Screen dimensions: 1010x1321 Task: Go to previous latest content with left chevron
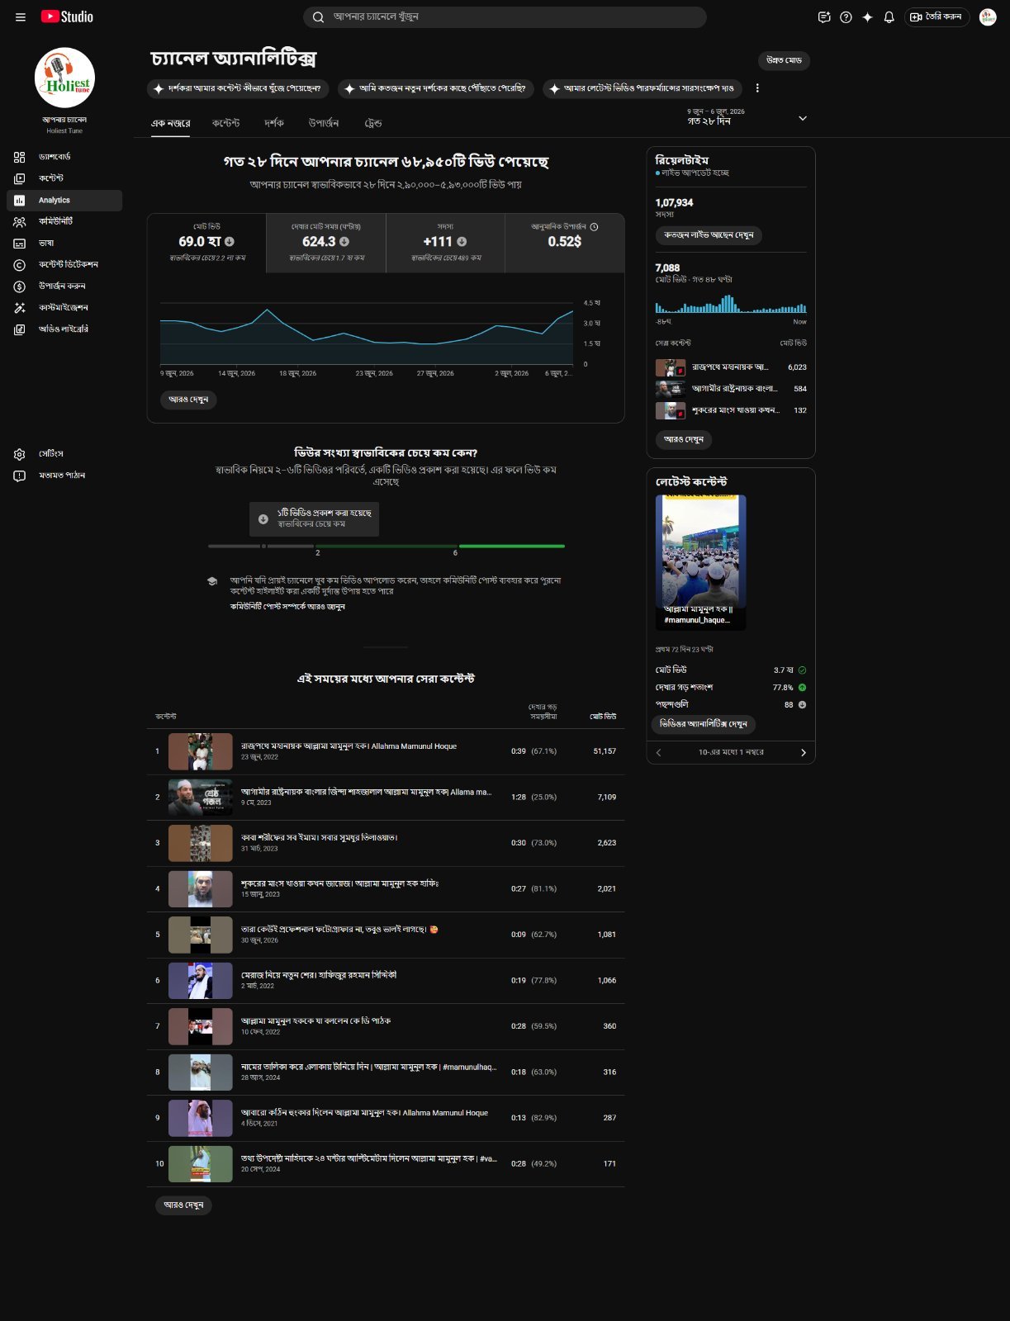pyautogui.click(x=658, y=752)
